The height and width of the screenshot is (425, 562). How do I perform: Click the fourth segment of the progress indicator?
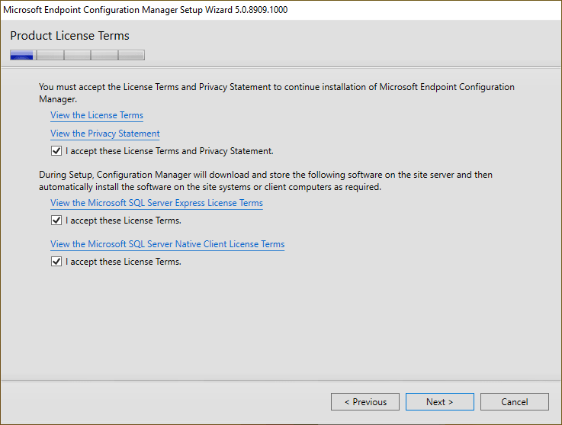[104, 55]
